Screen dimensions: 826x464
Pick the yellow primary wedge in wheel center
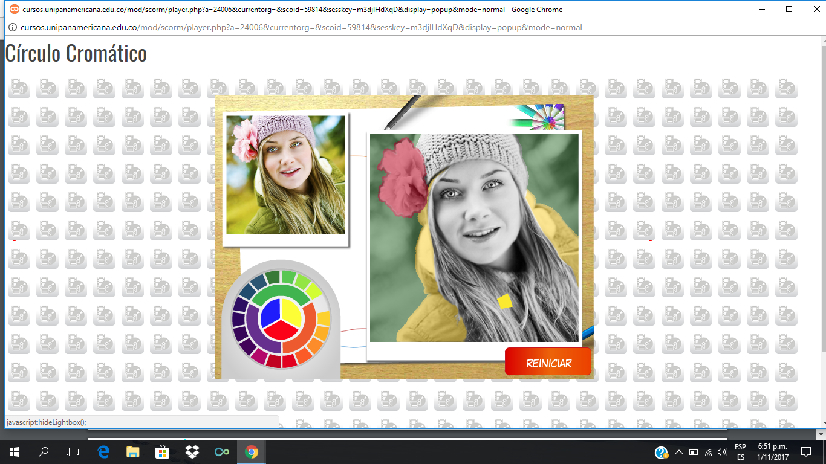pos(291,312)
